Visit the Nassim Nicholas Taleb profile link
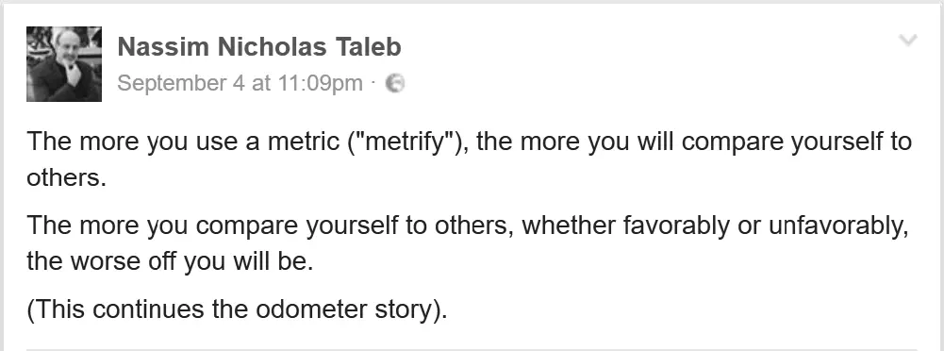 point(259,47)
